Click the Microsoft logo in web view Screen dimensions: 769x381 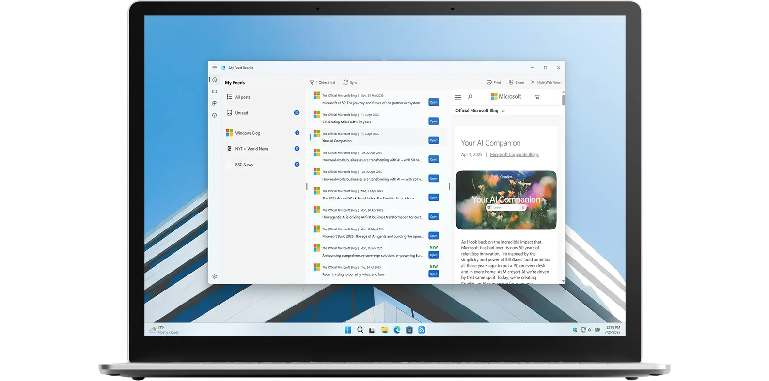[506, 97]
